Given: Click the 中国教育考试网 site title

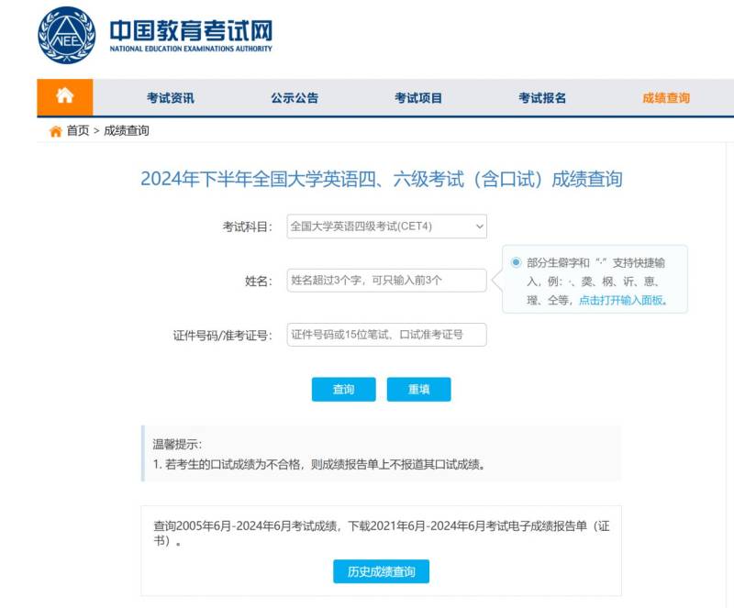Looking at the screenshot, I should [191, 30].
